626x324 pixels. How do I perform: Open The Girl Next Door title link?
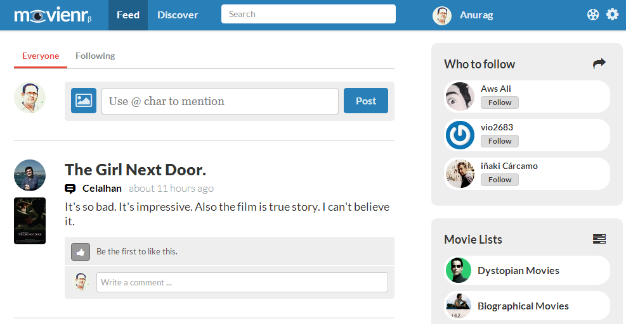[x=135, y=170]
